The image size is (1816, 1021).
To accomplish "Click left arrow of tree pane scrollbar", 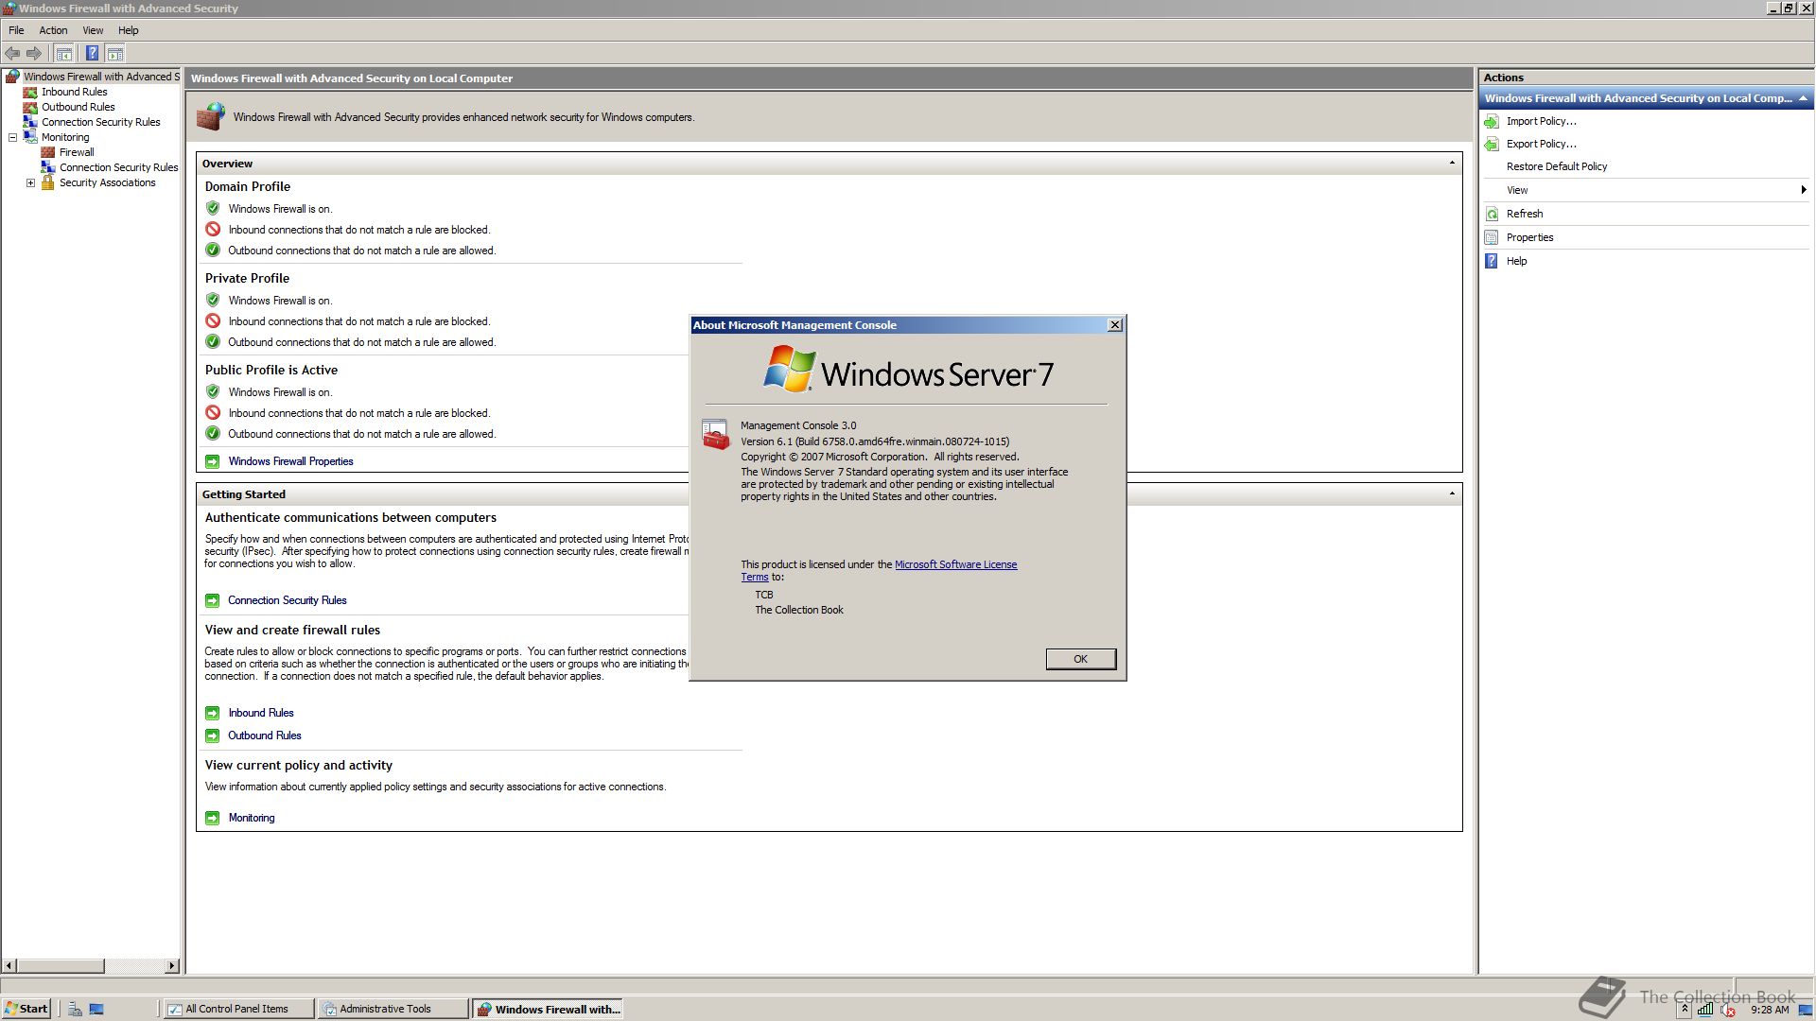I will (x=9, y=965).
